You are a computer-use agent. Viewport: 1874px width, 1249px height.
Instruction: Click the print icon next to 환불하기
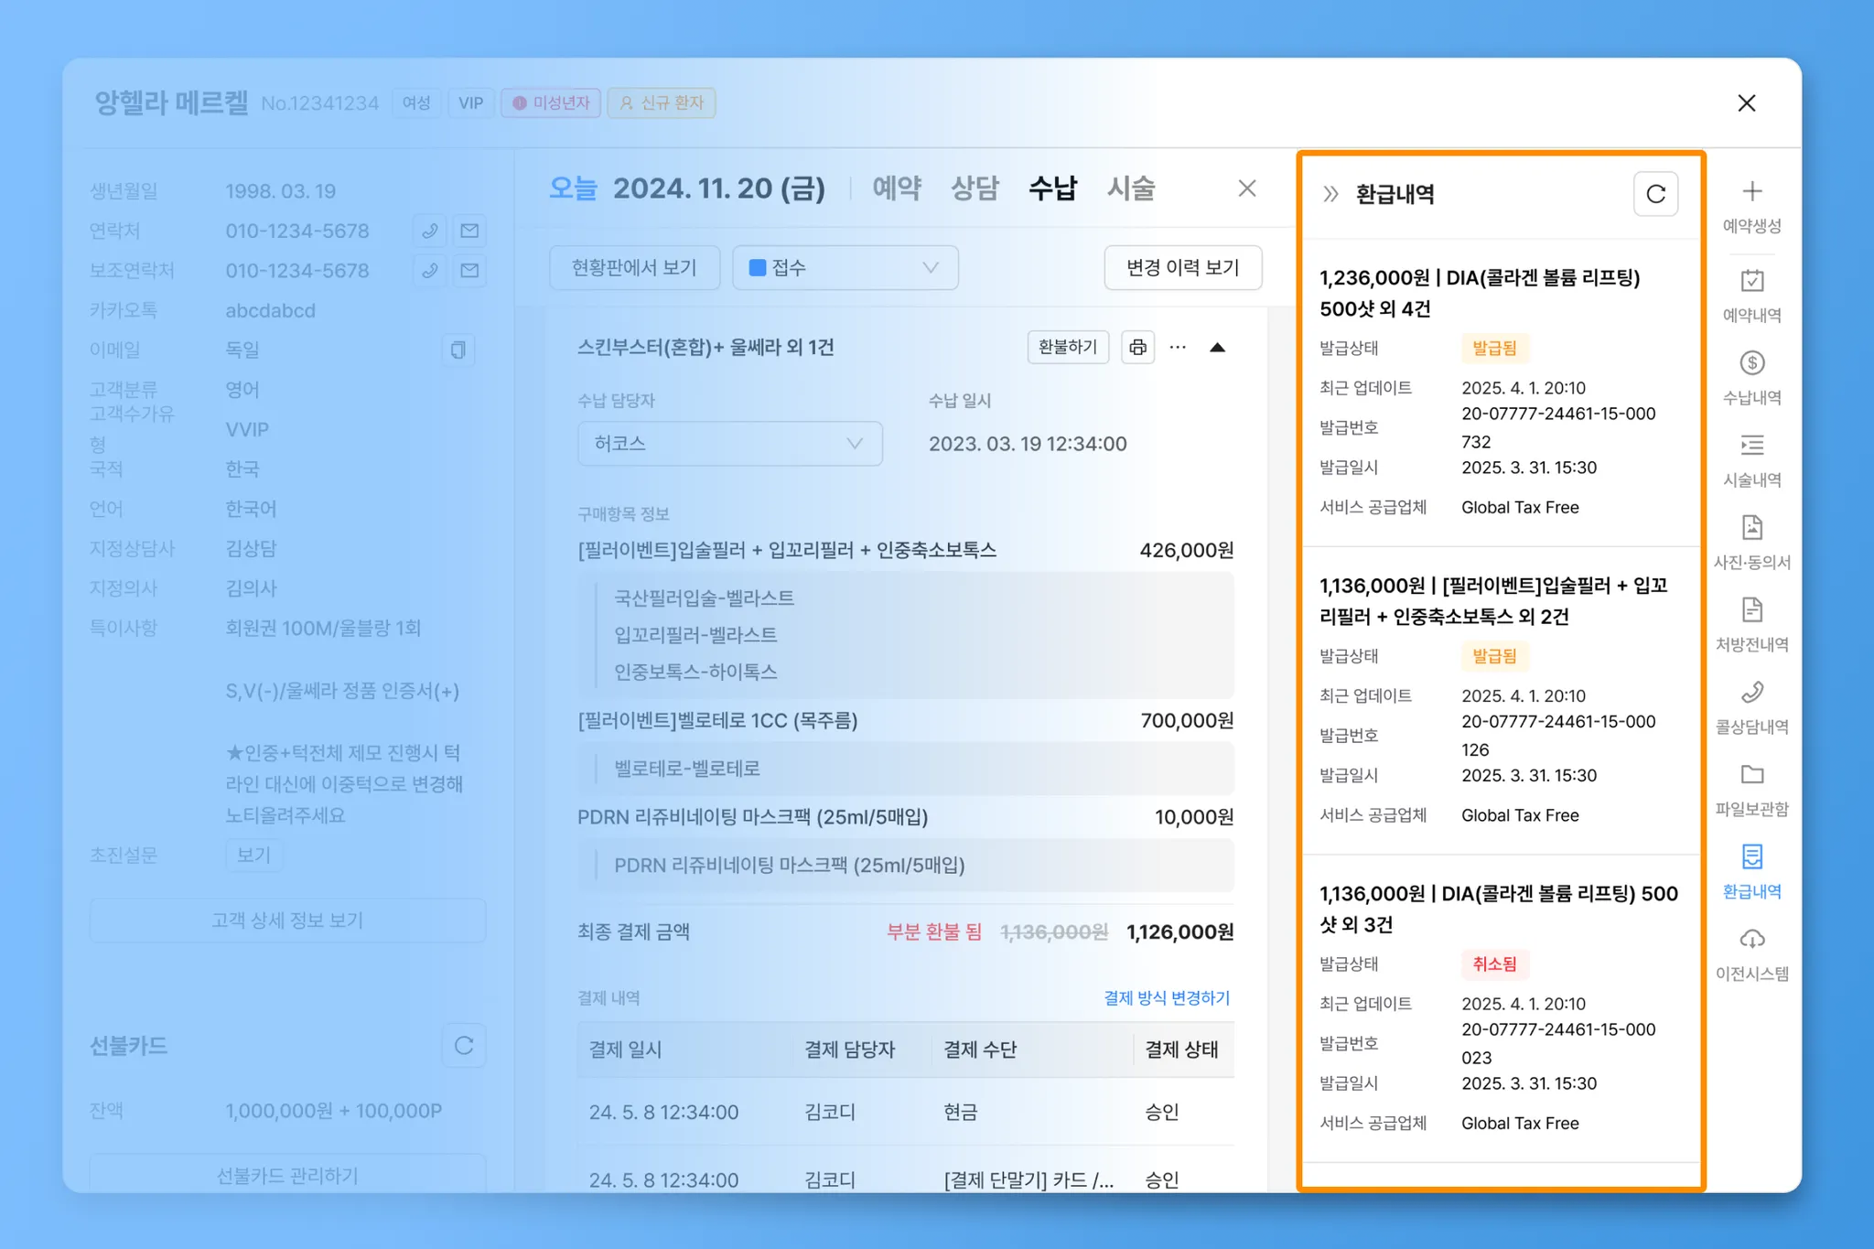click(1137, 347)
